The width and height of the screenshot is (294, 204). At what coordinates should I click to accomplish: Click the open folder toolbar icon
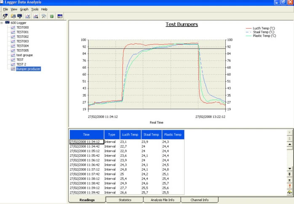pos(13,16)
